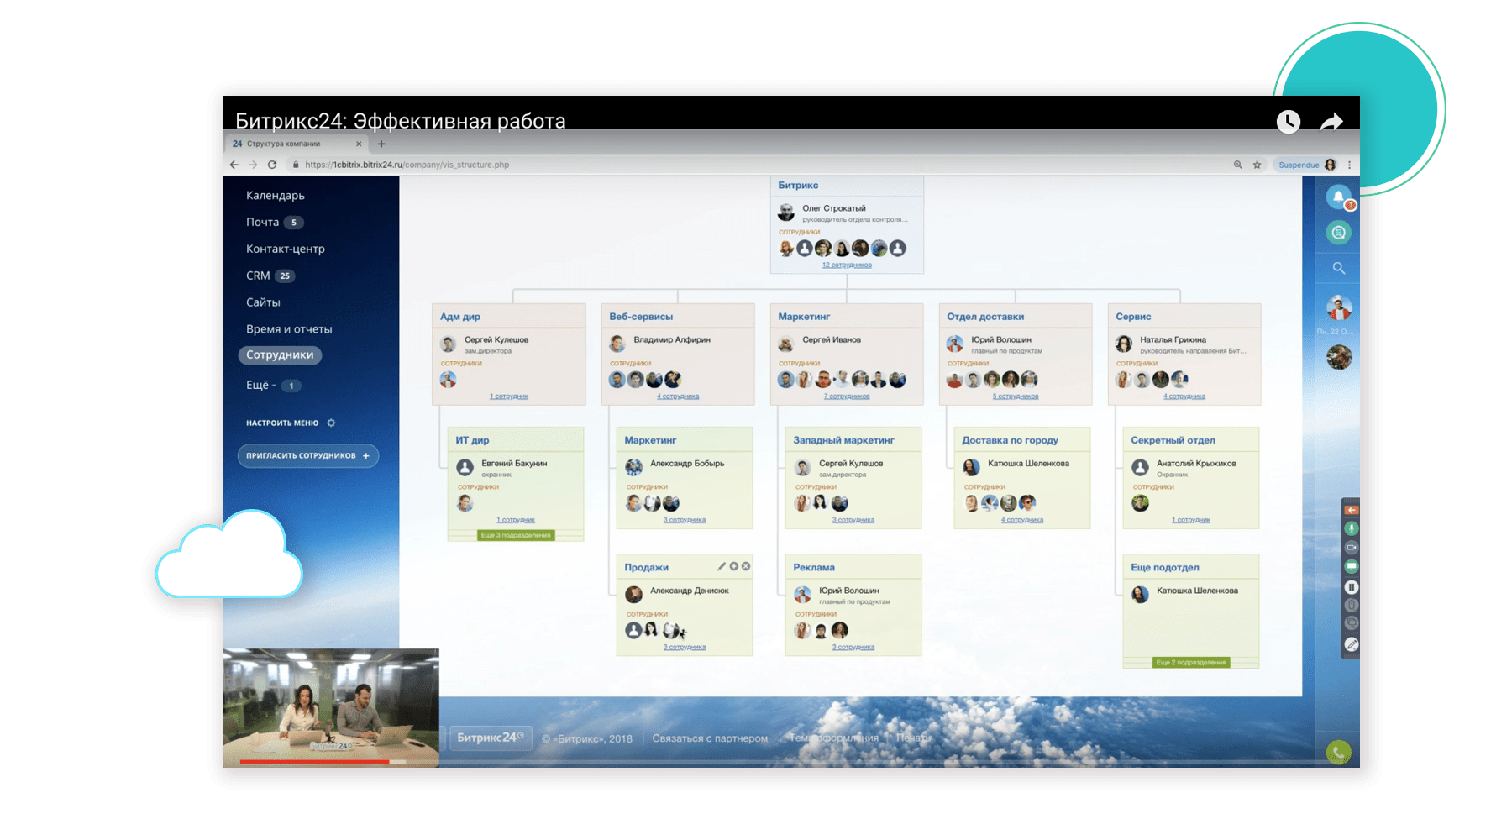Click the gear icon beside Настроить меню
Image resolution: width=1512 pixels, height=840 pixels.
(331, 423)
